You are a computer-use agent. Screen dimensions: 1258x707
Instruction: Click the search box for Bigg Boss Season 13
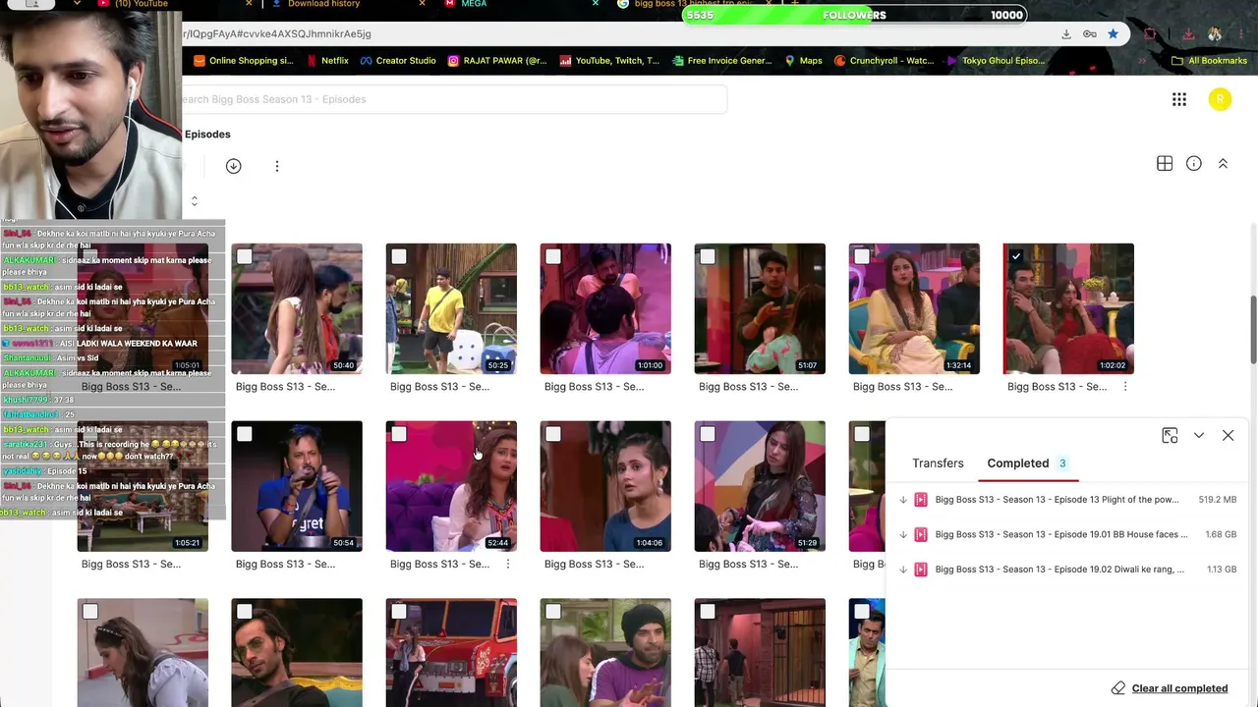(x=453, y=99)
